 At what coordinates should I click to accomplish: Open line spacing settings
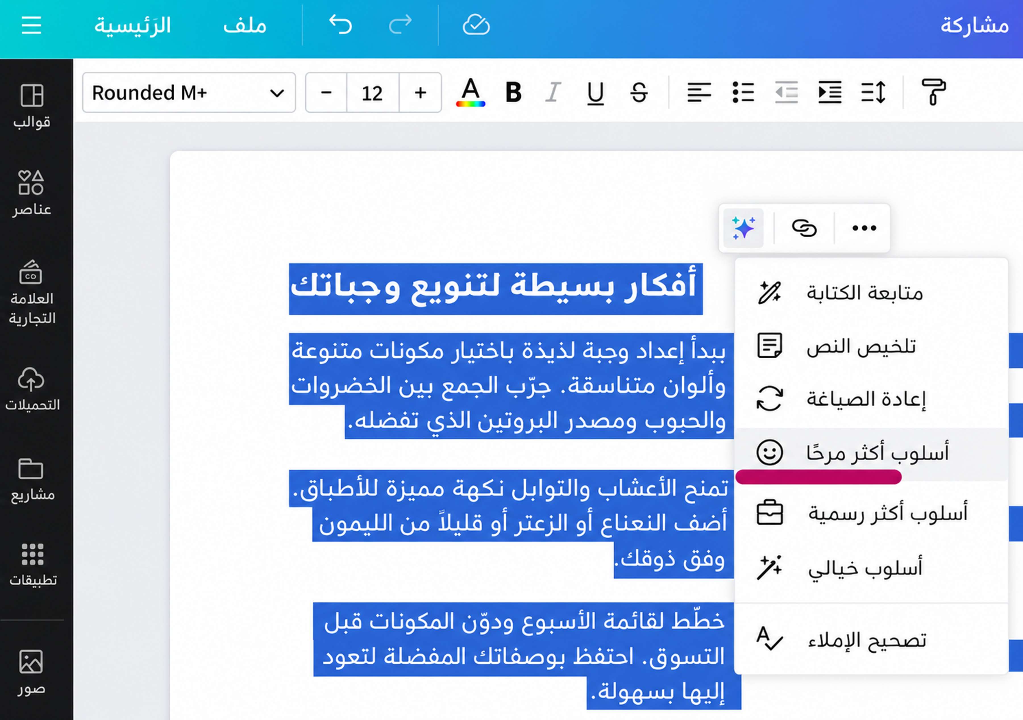(x=873, y=93)
